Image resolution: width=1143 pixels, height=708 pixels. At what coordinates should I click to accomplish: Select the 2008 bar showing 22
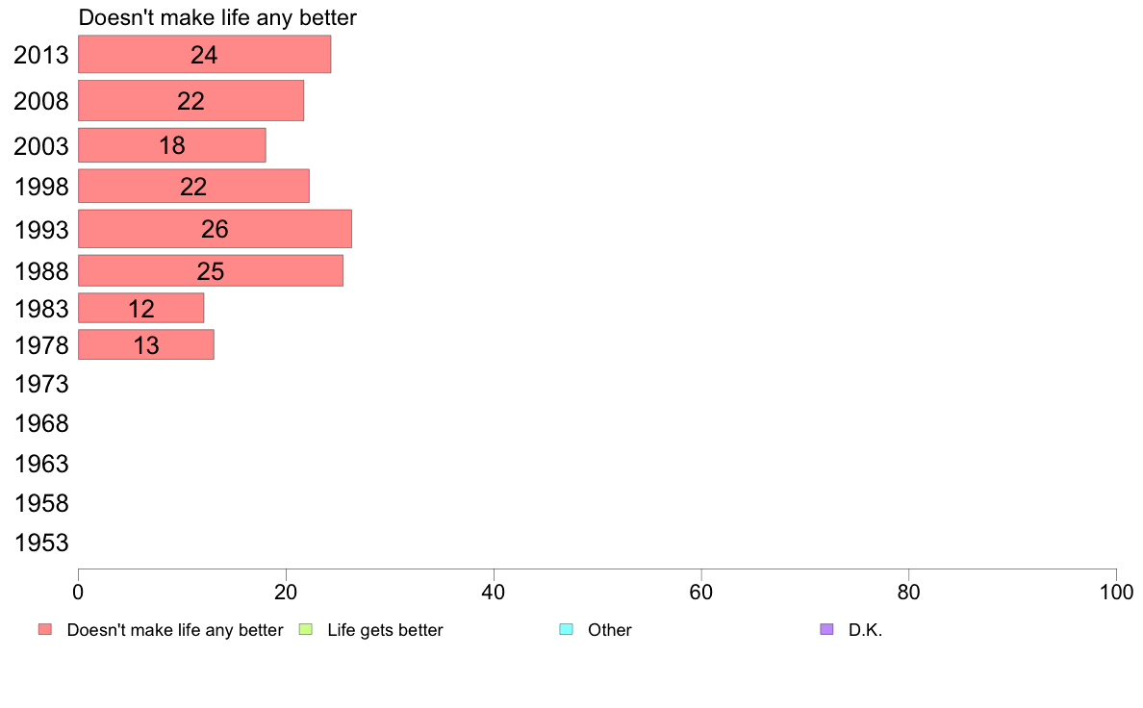tap(191, 101)
